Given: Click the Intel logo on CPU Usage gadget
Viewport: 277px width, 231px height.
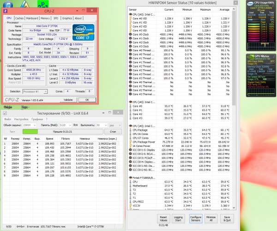Looking at the screenshot, I should pos(250,4).
